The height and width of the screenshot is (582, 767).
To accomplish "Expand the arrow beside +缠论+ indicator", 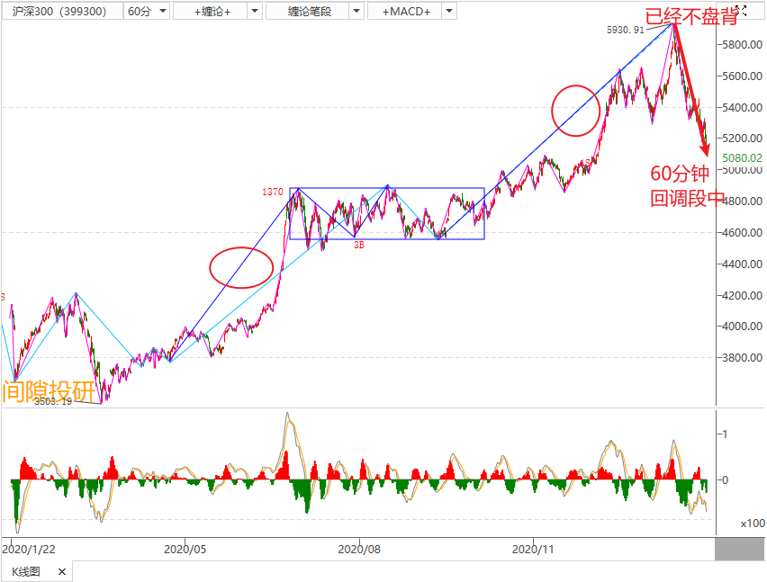I will pos(253,11).
